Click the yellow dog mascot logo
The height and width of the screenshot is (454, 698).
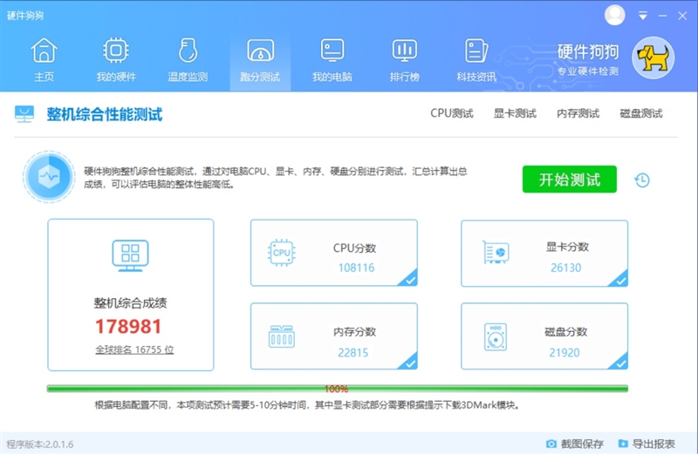coord(653,58)
